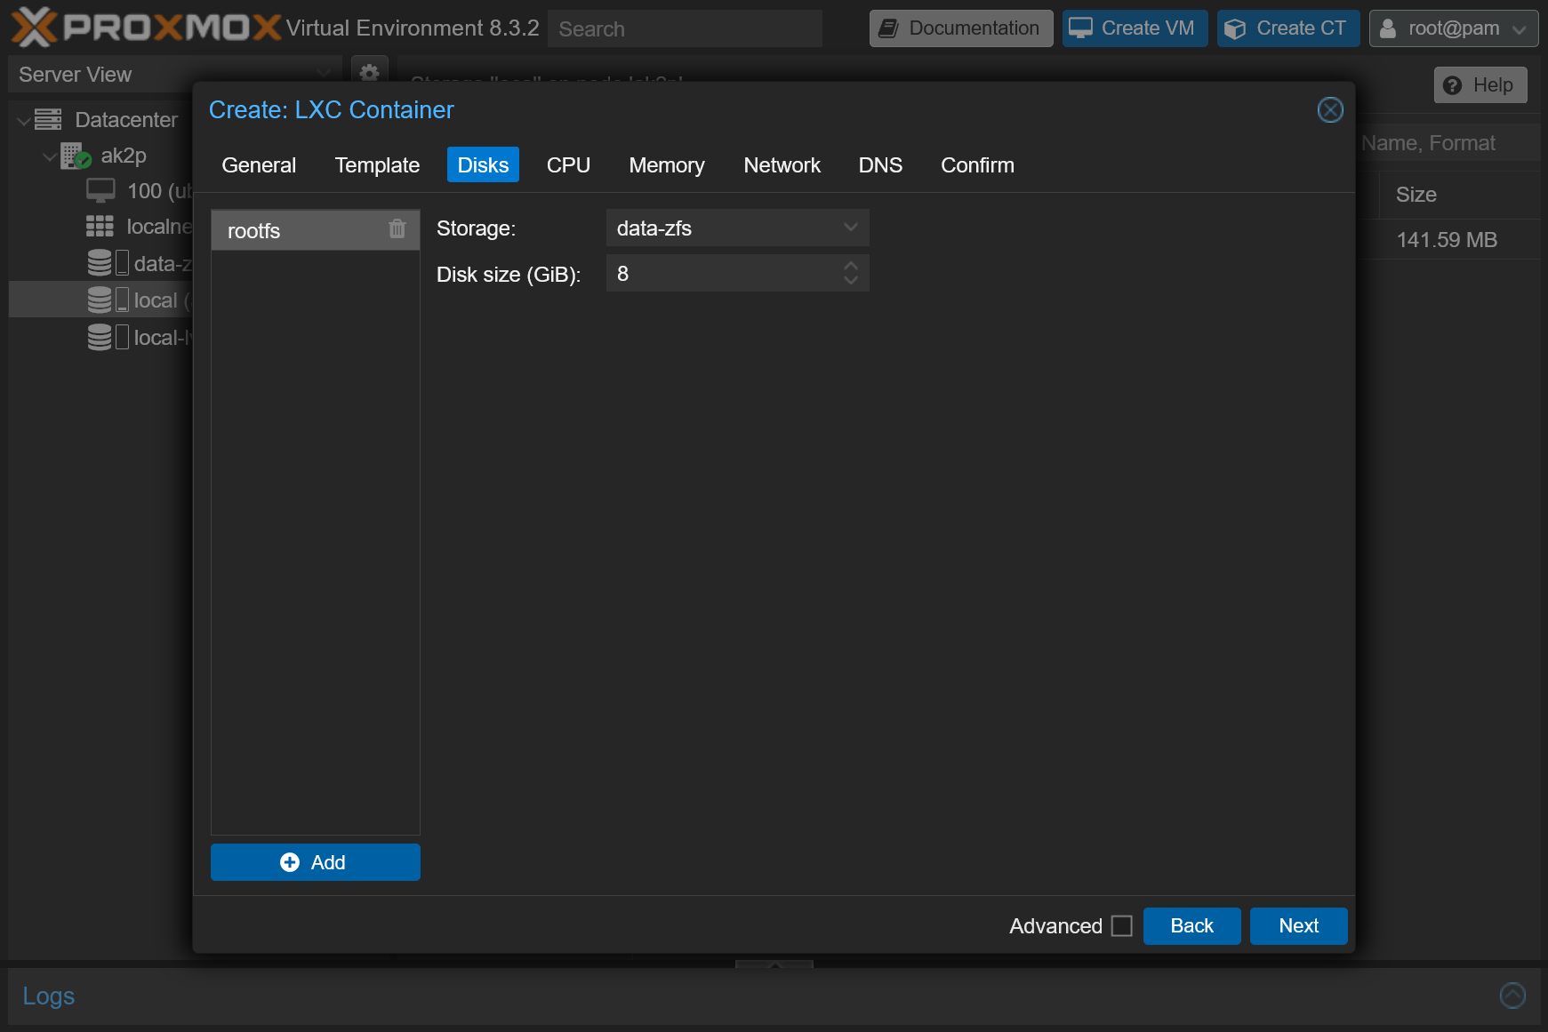Open the root@pam user menu

tap(1454, 28)
